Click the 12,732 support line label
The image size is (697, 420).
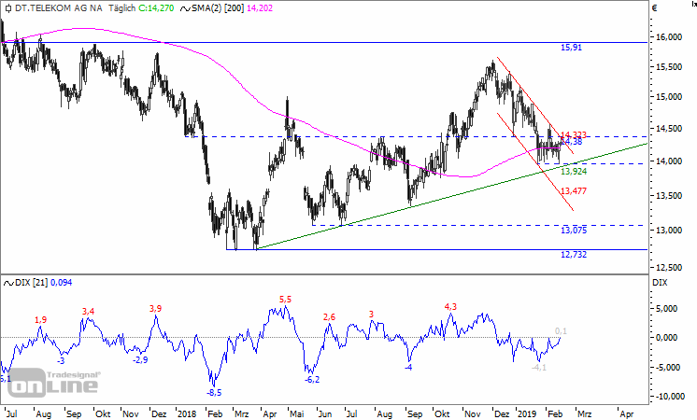[574, 255]
